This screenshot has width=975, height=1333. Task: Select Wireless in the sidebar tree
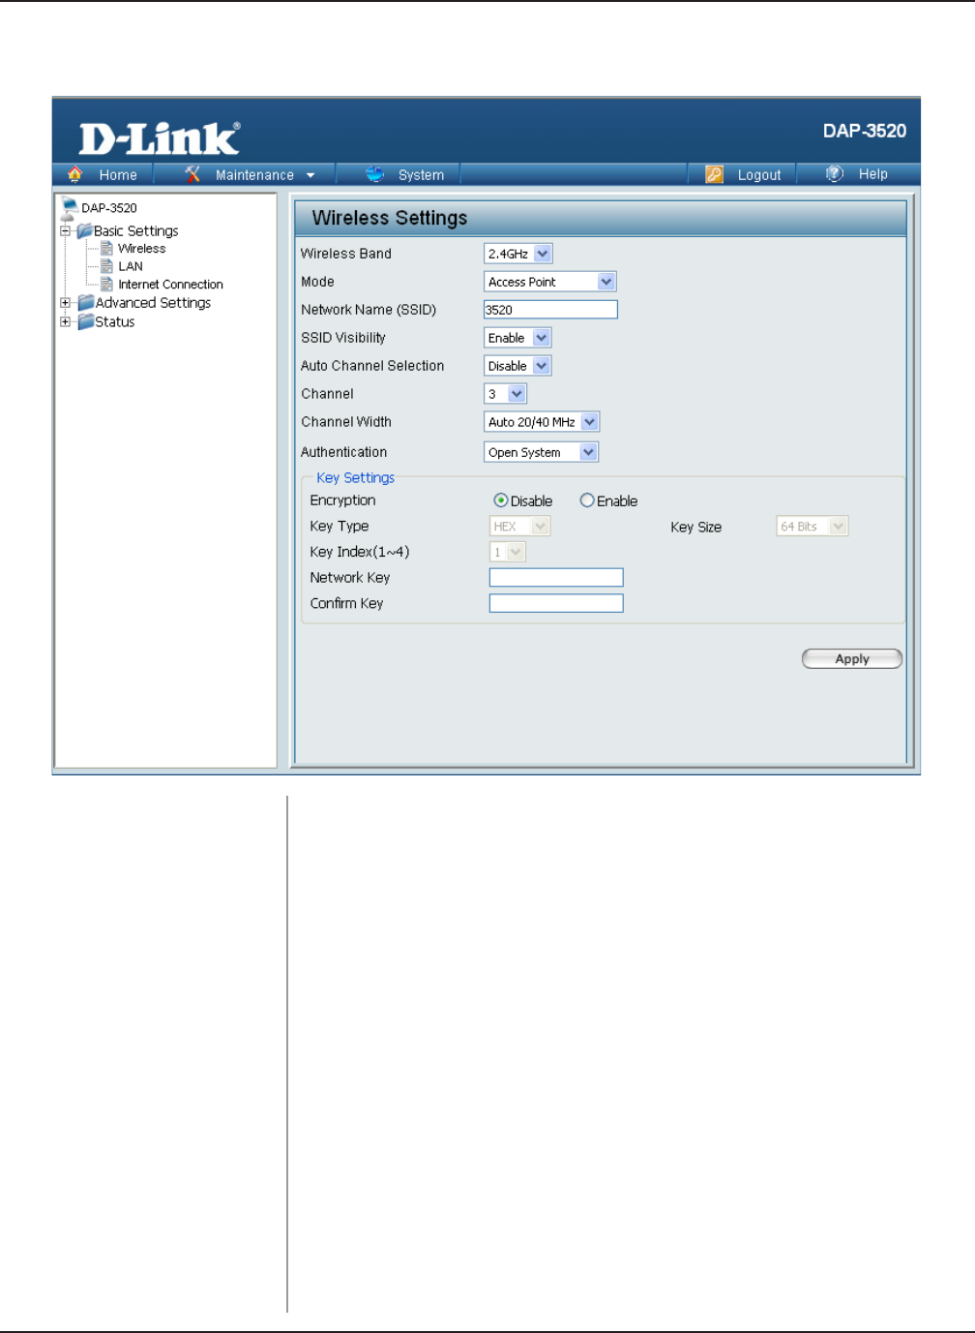click(x=141, y=249)
